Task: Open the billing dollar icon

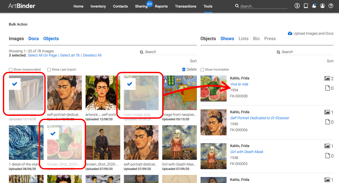Action: [x=297, y=6]
